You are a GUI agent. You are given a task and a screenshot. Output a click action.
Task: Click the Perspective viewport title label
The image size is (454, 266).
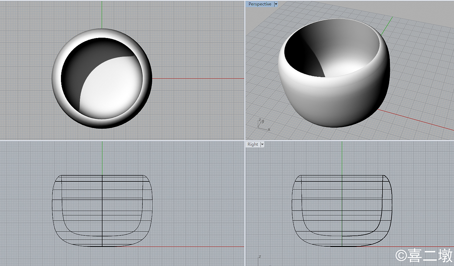pos(260,4)
